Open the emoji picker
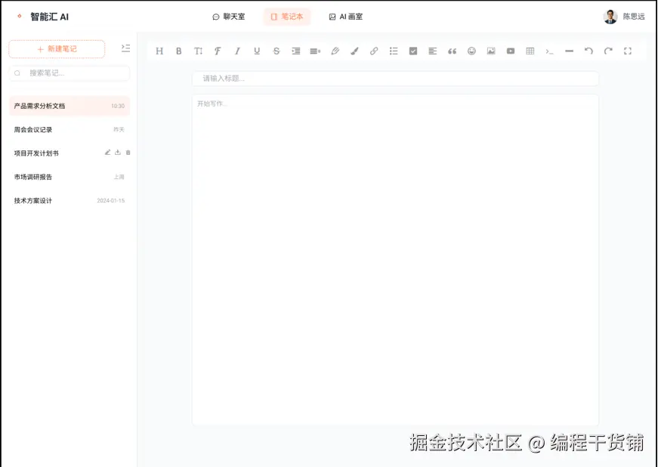The image size is (658, 467). (471, 51)
